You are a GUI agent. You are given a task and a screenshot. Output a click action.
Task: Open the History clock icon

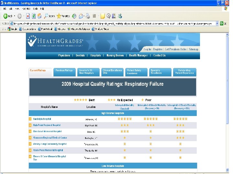74,16
